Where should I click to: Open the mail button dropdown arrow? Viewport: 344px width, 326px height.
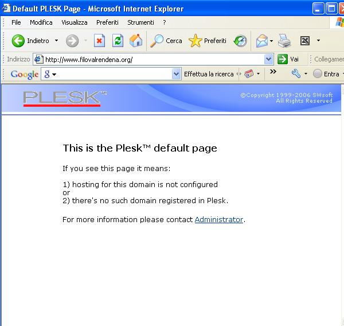(x=271, y=41)
